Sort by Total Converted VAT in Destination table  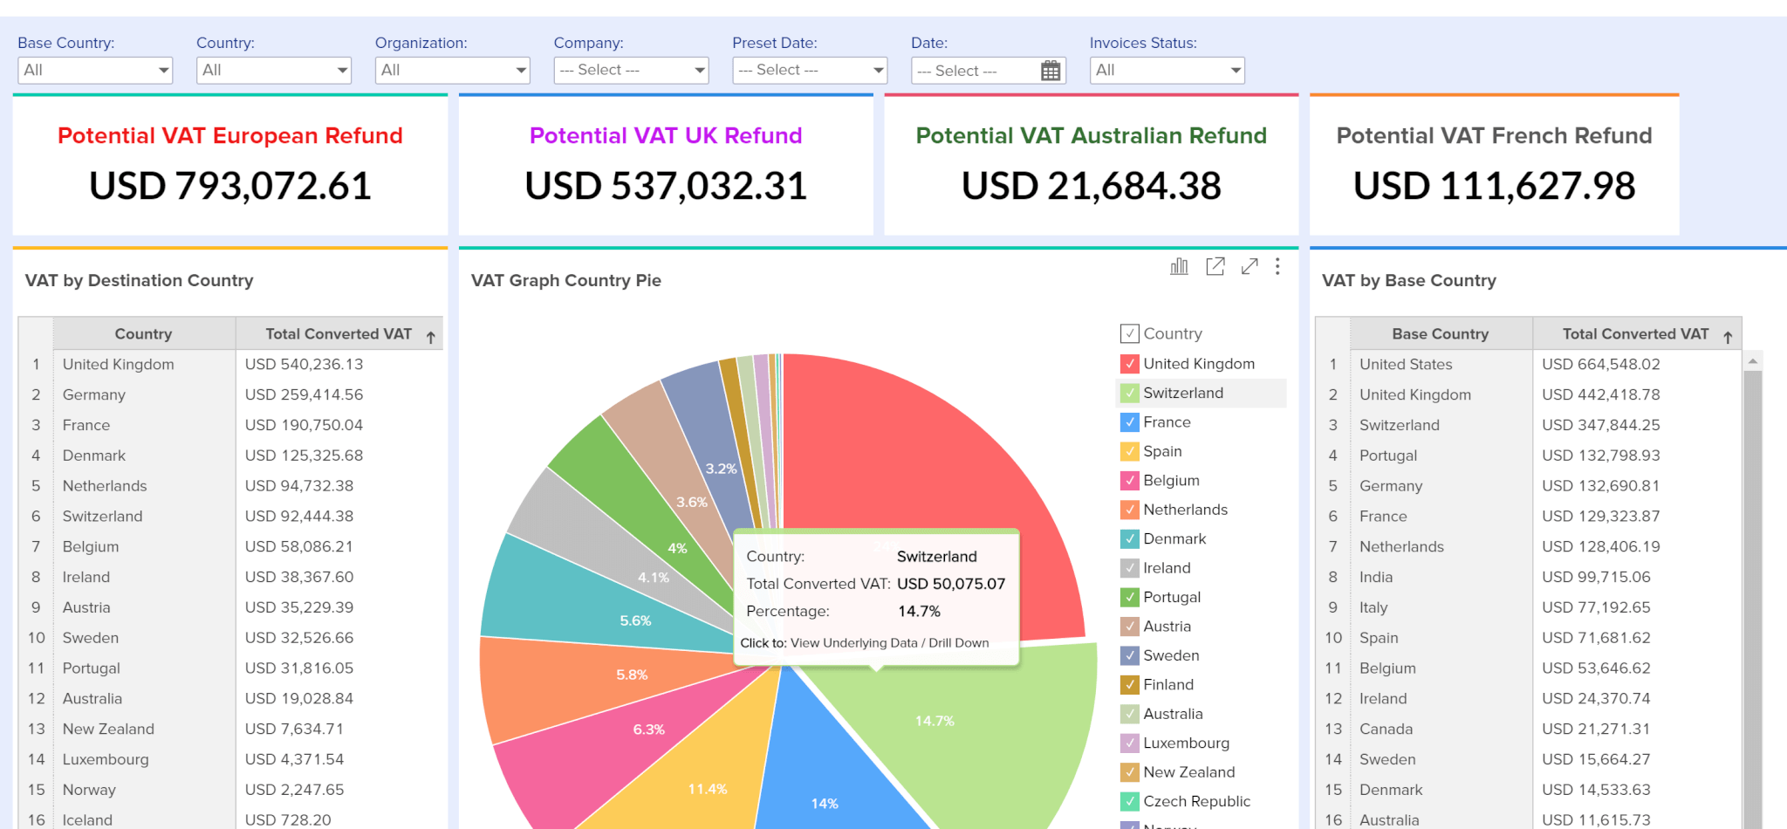[339, 333]
